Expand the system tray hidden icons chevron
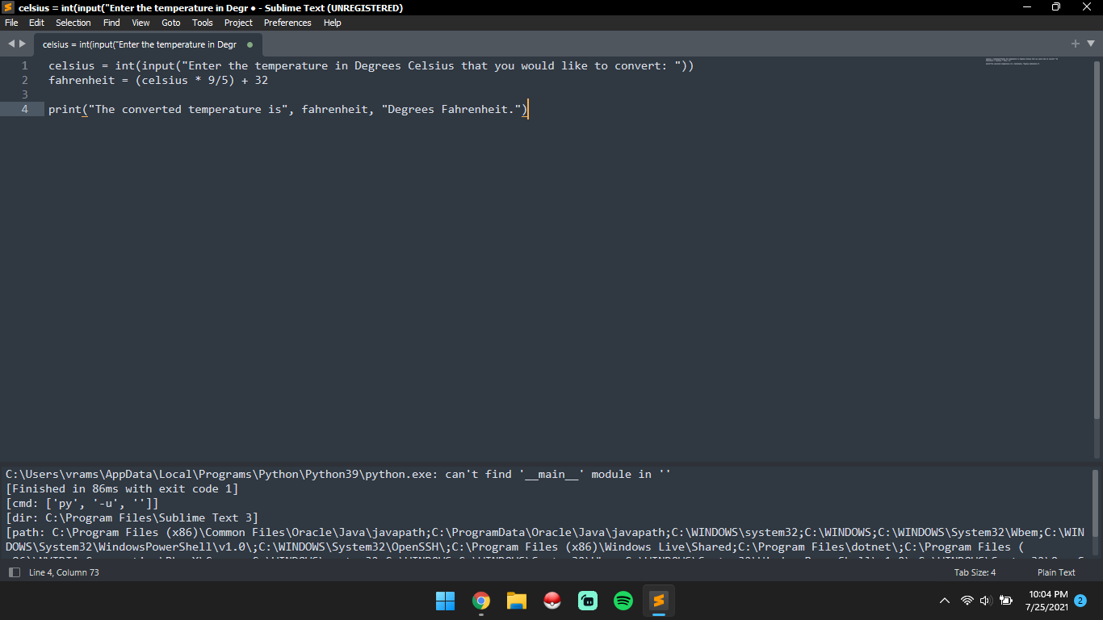1103x620 pixels. click(x=945, y=601)
